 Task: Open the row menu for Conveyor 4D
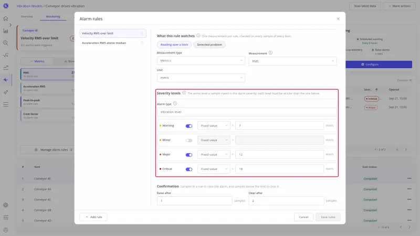tap(409, 220)
